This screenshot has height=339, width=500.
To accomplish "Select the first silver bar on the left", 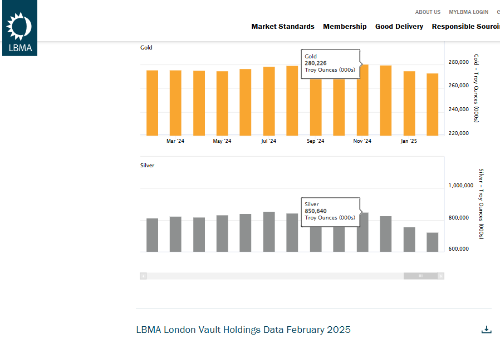I will tap(152, 235).
